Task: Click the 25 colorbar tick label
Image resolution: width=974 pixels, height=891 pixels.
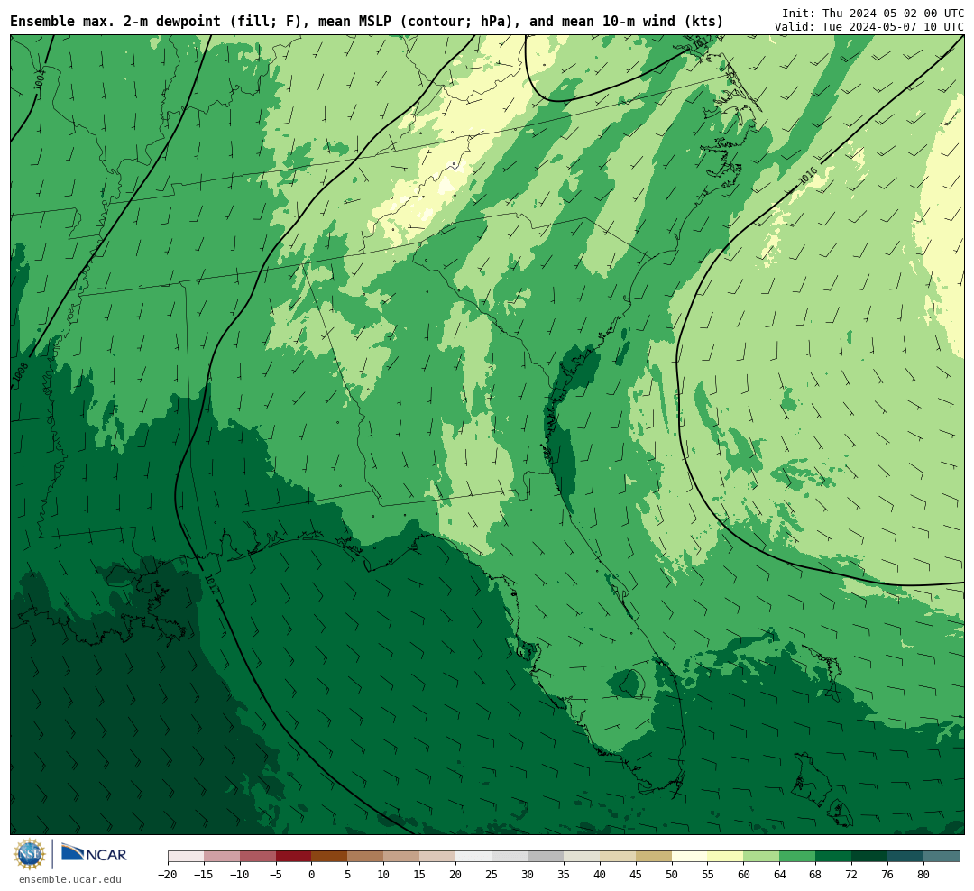Action: tap(492, 875)
